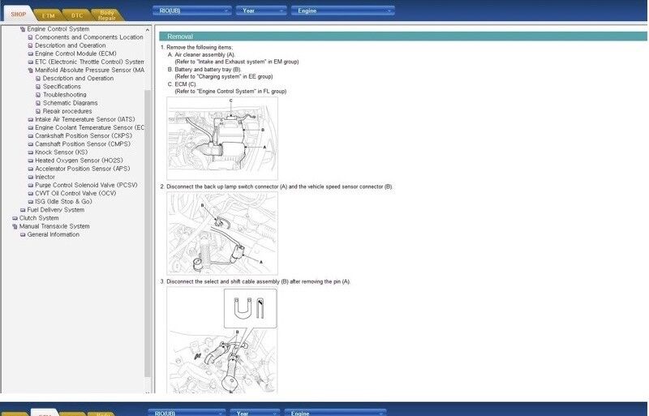
Task: Open the Body Repair tab
Action: pyautogui.click(x=106, y=14)
